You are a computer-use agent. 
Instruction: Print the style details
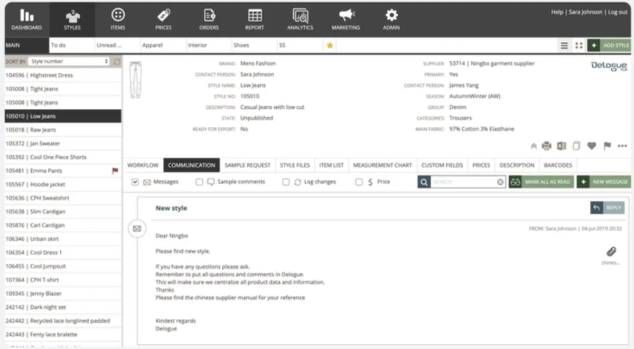546,146
